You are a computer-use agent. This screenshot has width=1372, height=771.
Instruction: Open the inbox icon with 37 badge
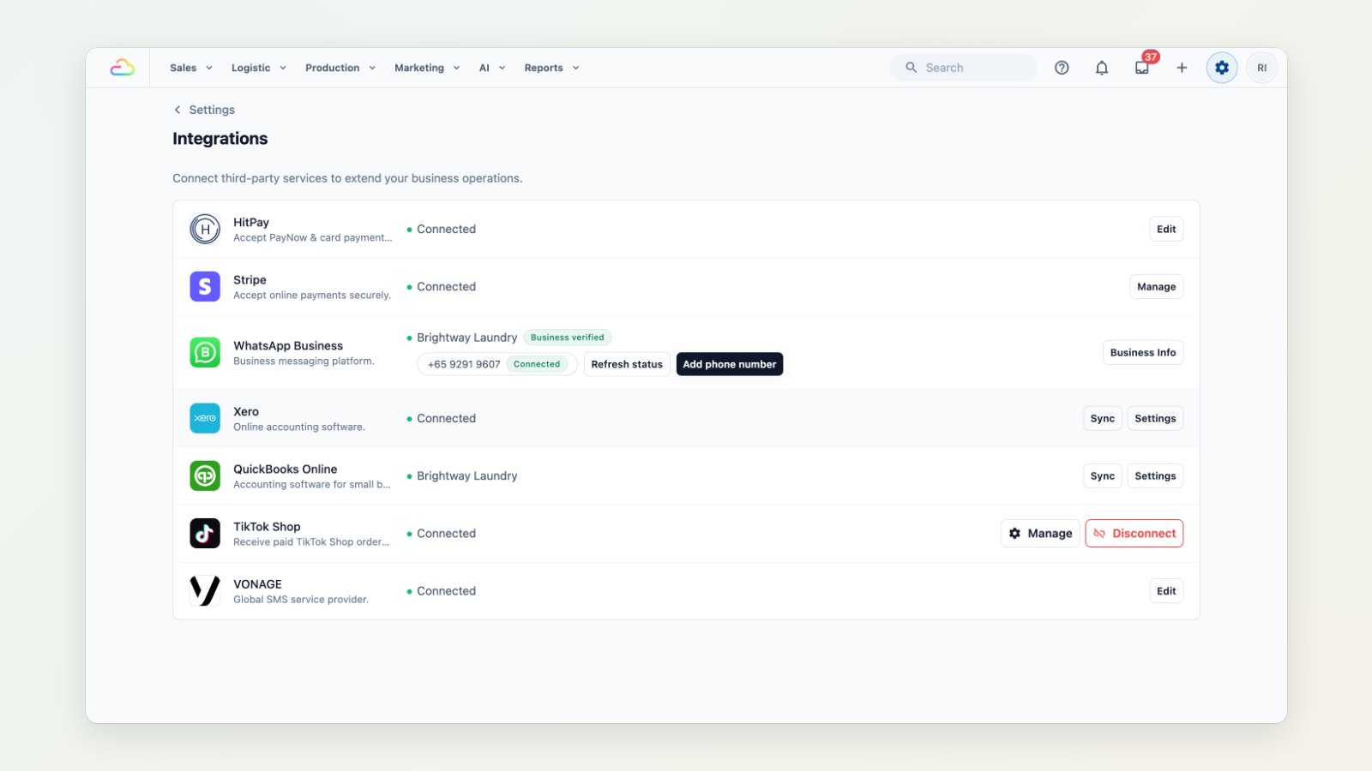pyautogui.click(x=1142, y=68)
